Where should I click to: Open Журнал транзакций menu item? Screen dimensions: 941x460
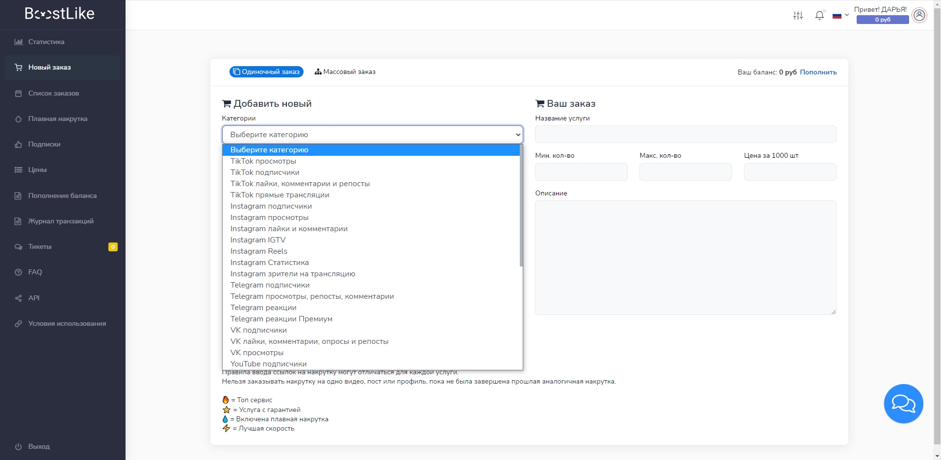(x=62, y=221)
